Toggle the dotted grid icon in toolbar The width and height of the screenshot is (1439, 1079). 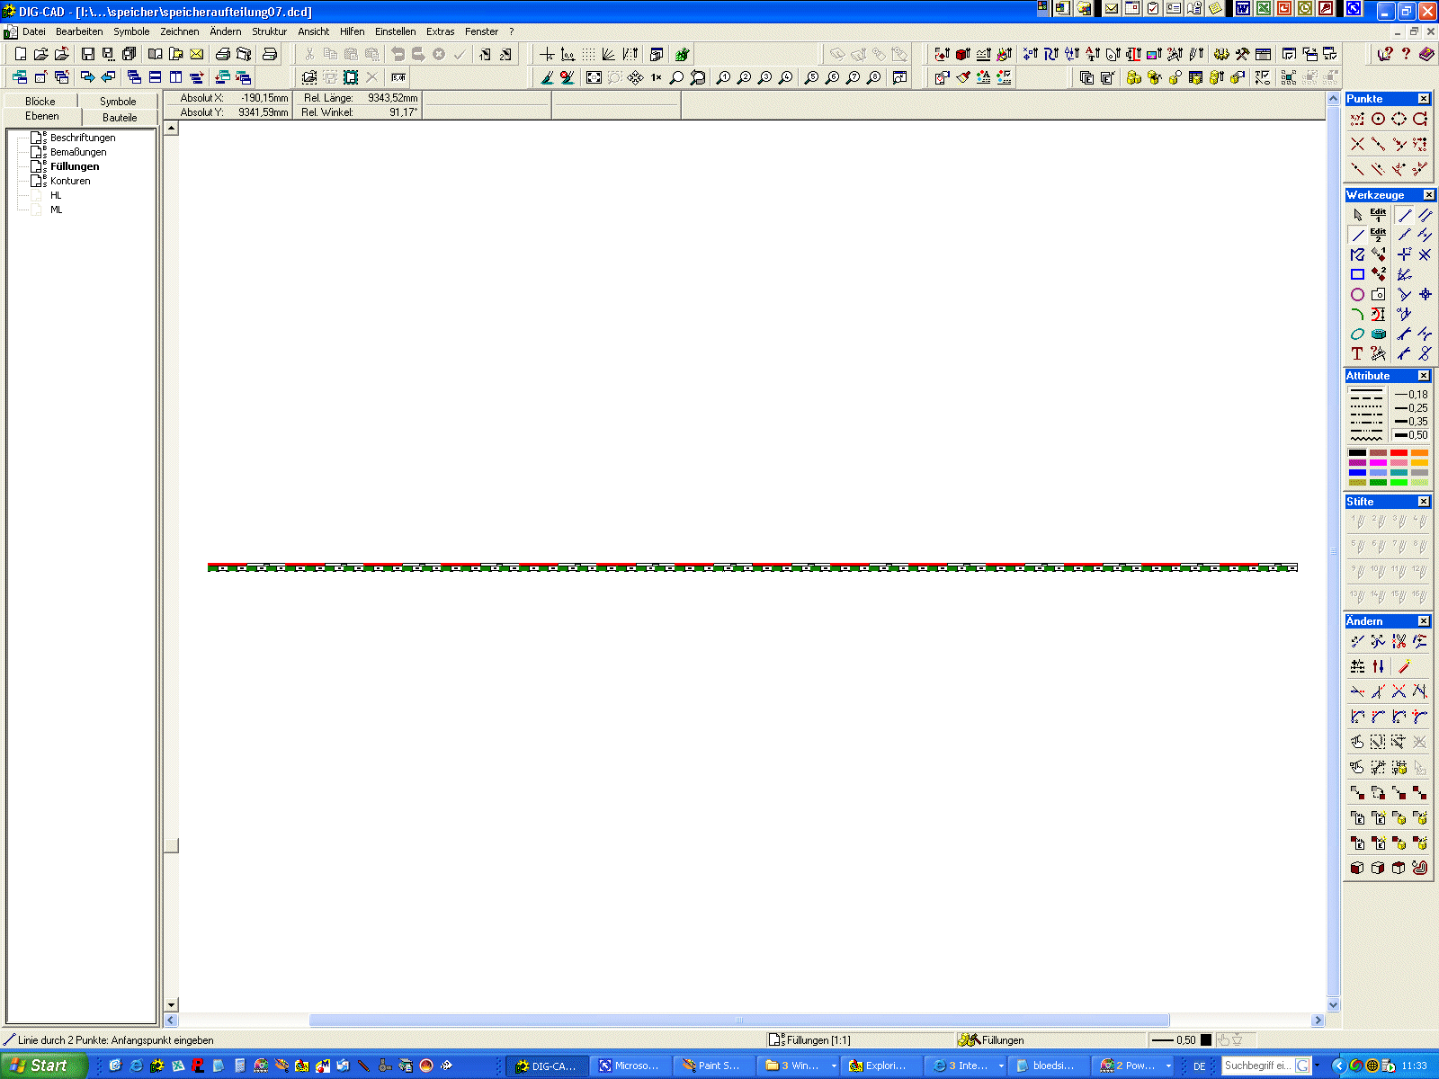pos(588,54)
